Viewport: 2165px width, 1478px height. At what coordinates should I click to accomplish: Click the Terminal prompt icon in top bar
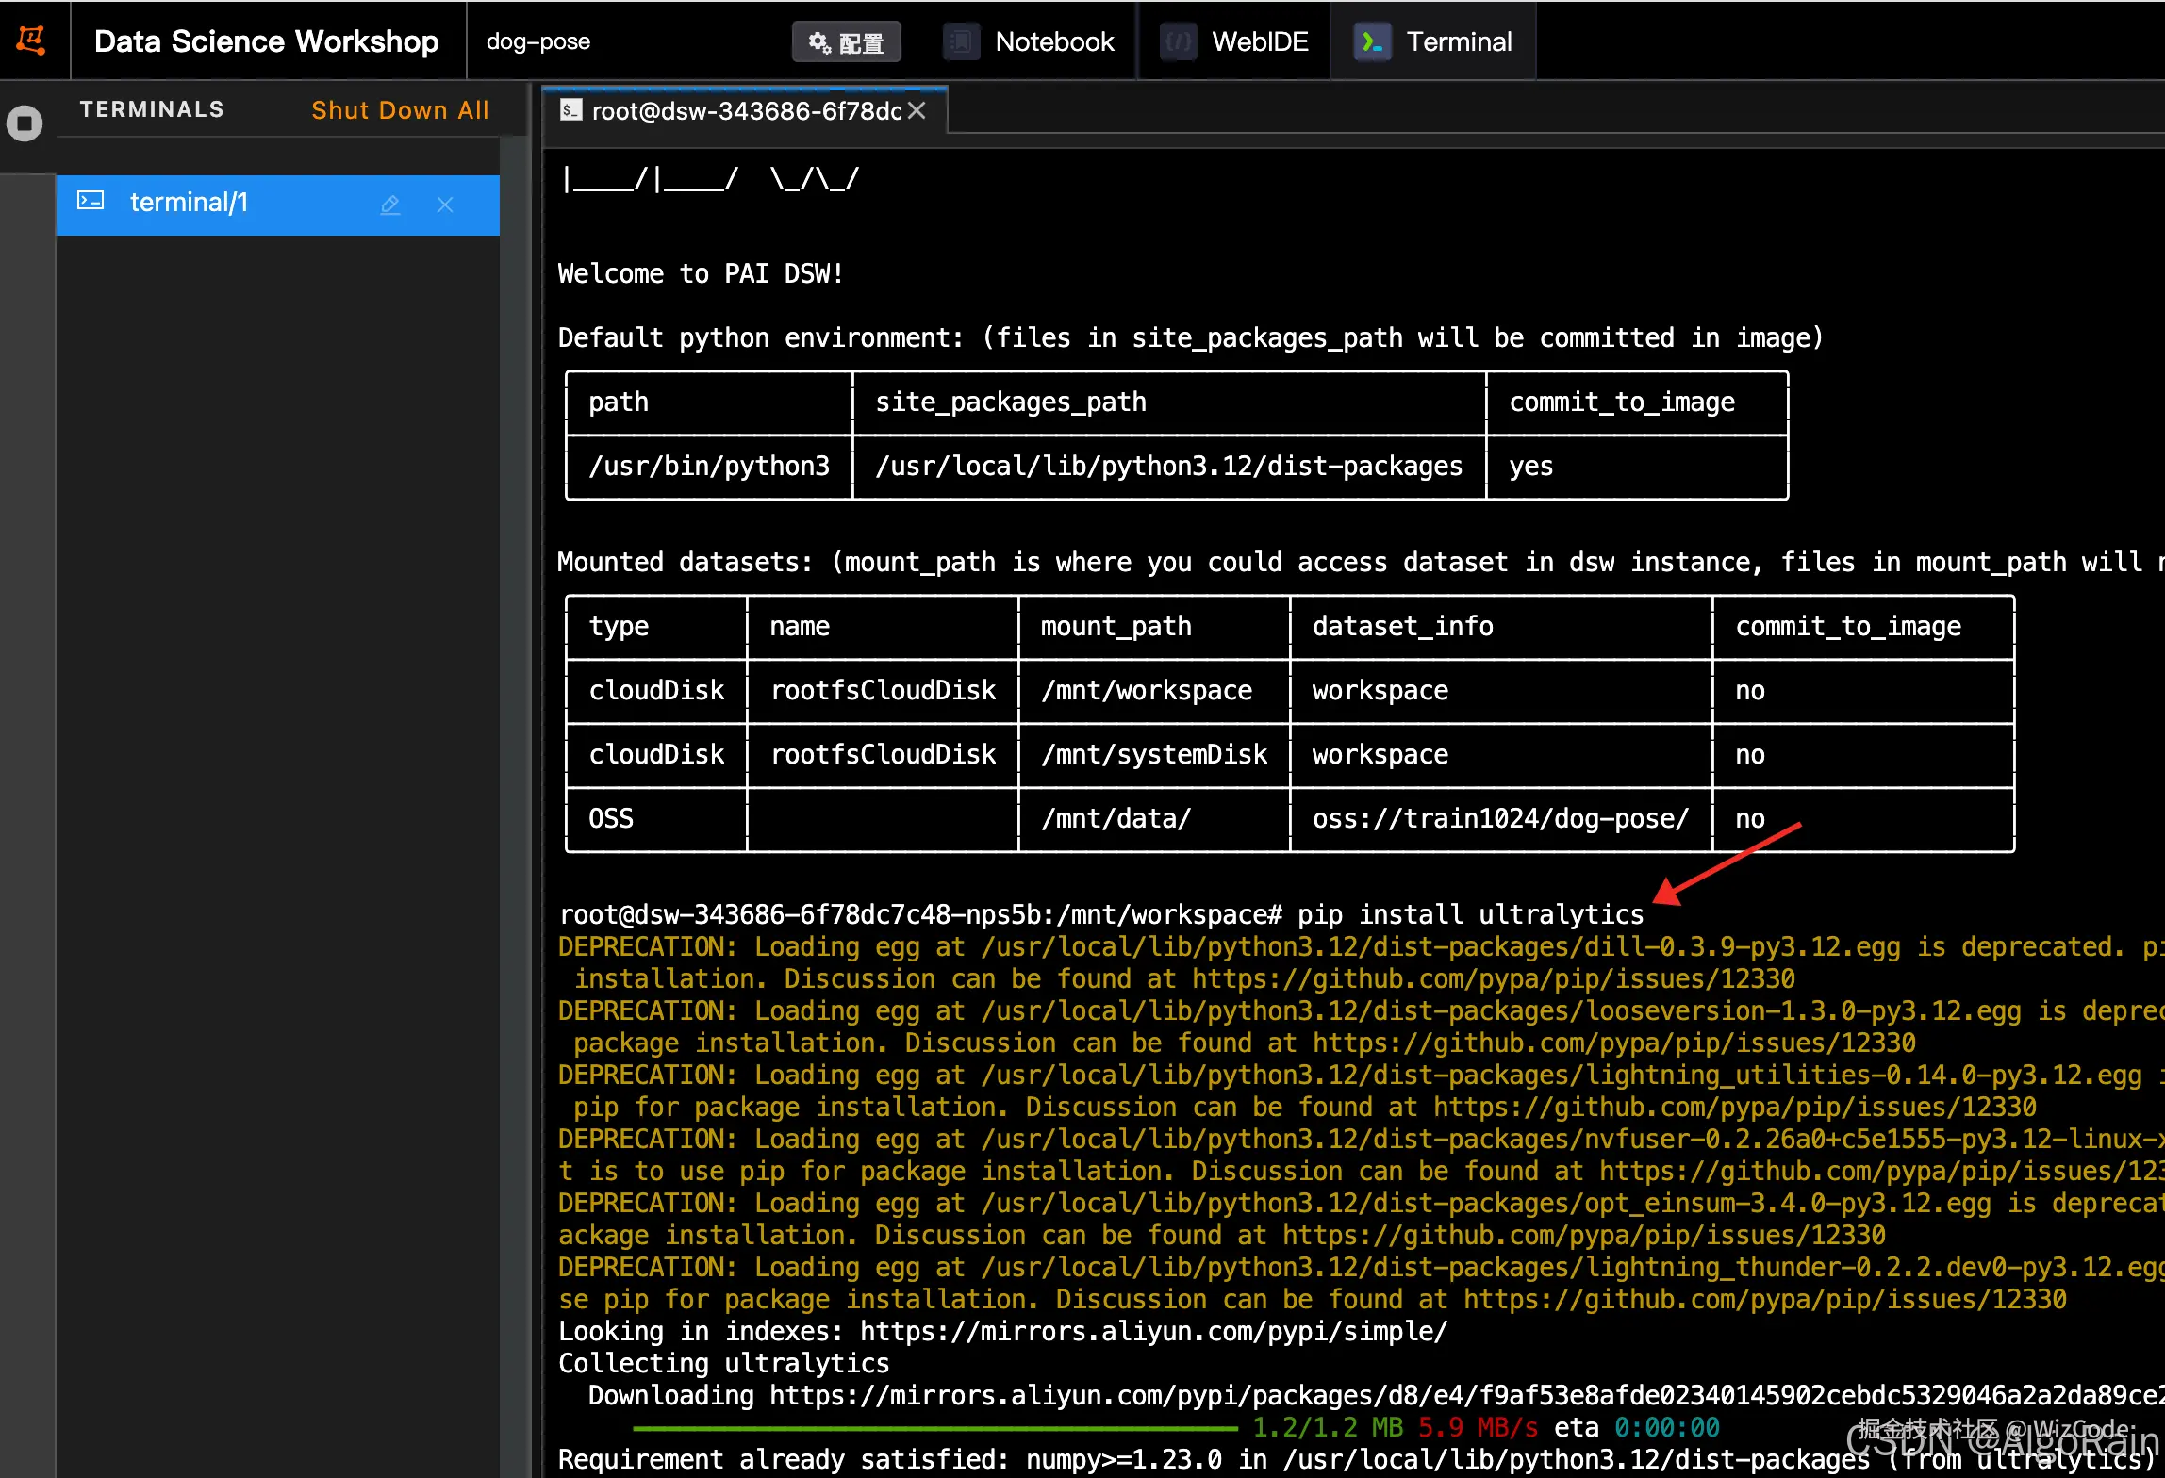coord(1372,42)
